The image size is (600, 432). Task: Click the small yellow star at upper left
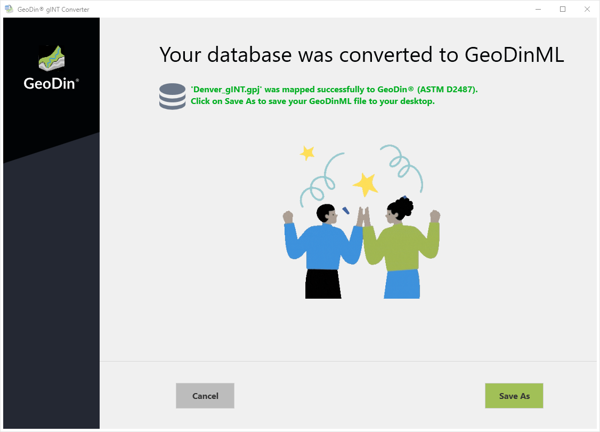307,153
